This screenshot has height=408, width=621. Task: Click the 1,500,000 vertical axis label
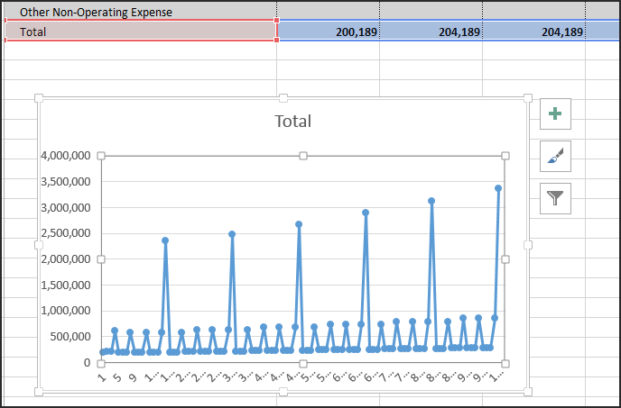[66, 285]
